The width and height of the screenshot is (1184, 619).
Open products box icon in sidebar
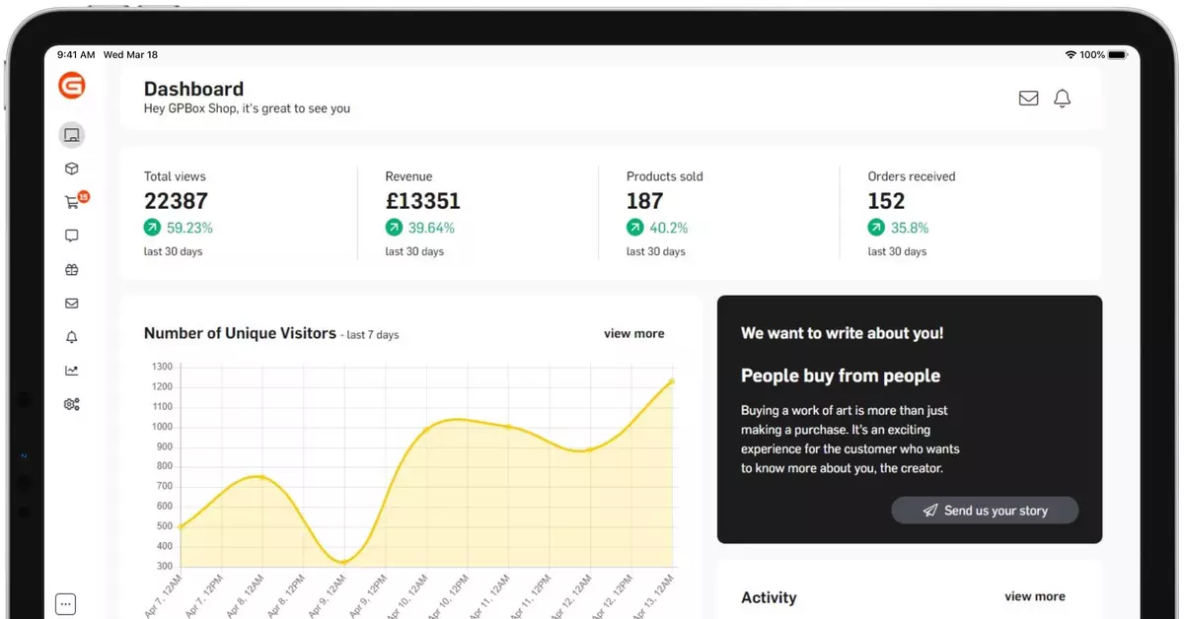tap(71, 169)
